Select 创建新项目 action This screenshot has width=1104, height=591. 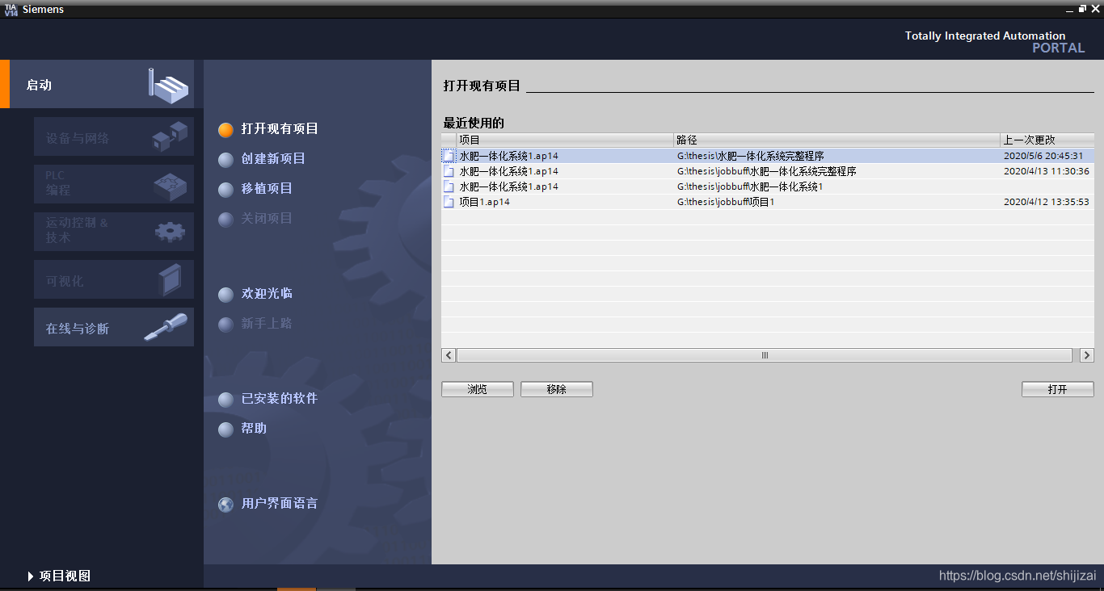(x=262, y=158)
